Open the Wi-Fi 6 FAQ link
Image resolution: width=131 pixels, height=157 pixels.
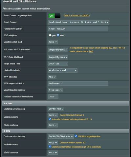pyautogui.click(x=91, y=51)
